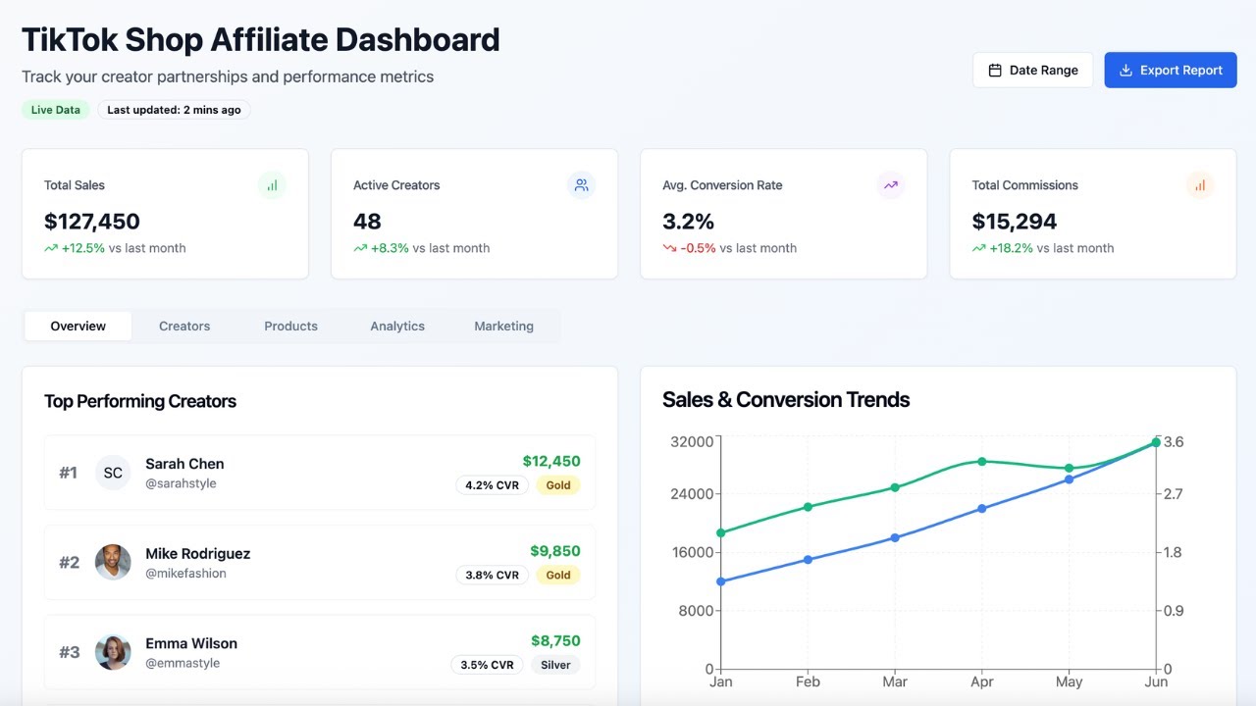This screenshot has width=1256, height=706.
Task: Click the 3.8% CVR badge
Action: pos(493,576)
